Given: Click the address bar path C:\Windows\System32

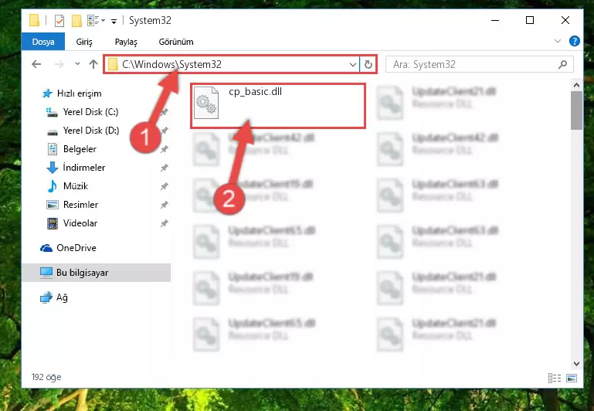Looking at the screenshot, I should click(x=171, y=64).
